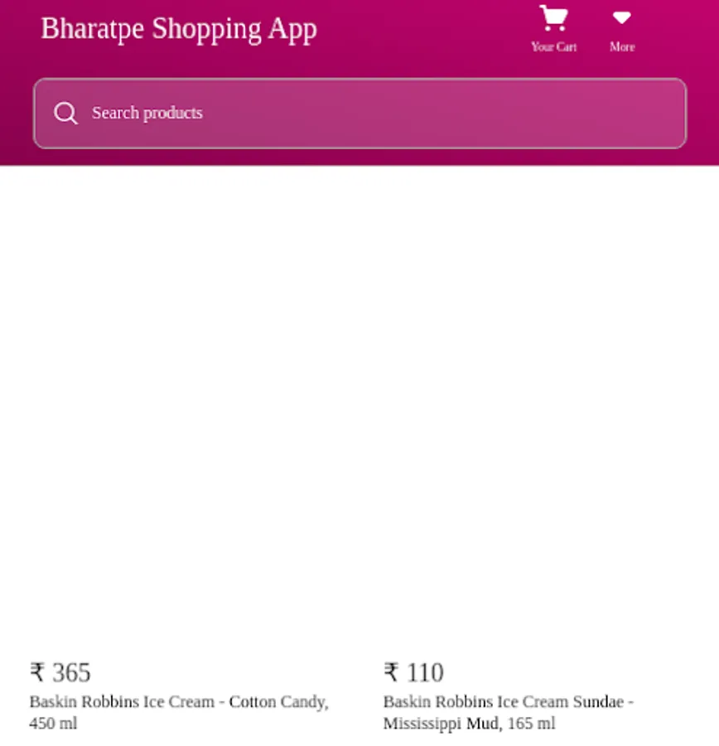Click the magnifying glass search icon
This screenshot has width=719, height=746.
pyautogui.click(x=65, y=114)
